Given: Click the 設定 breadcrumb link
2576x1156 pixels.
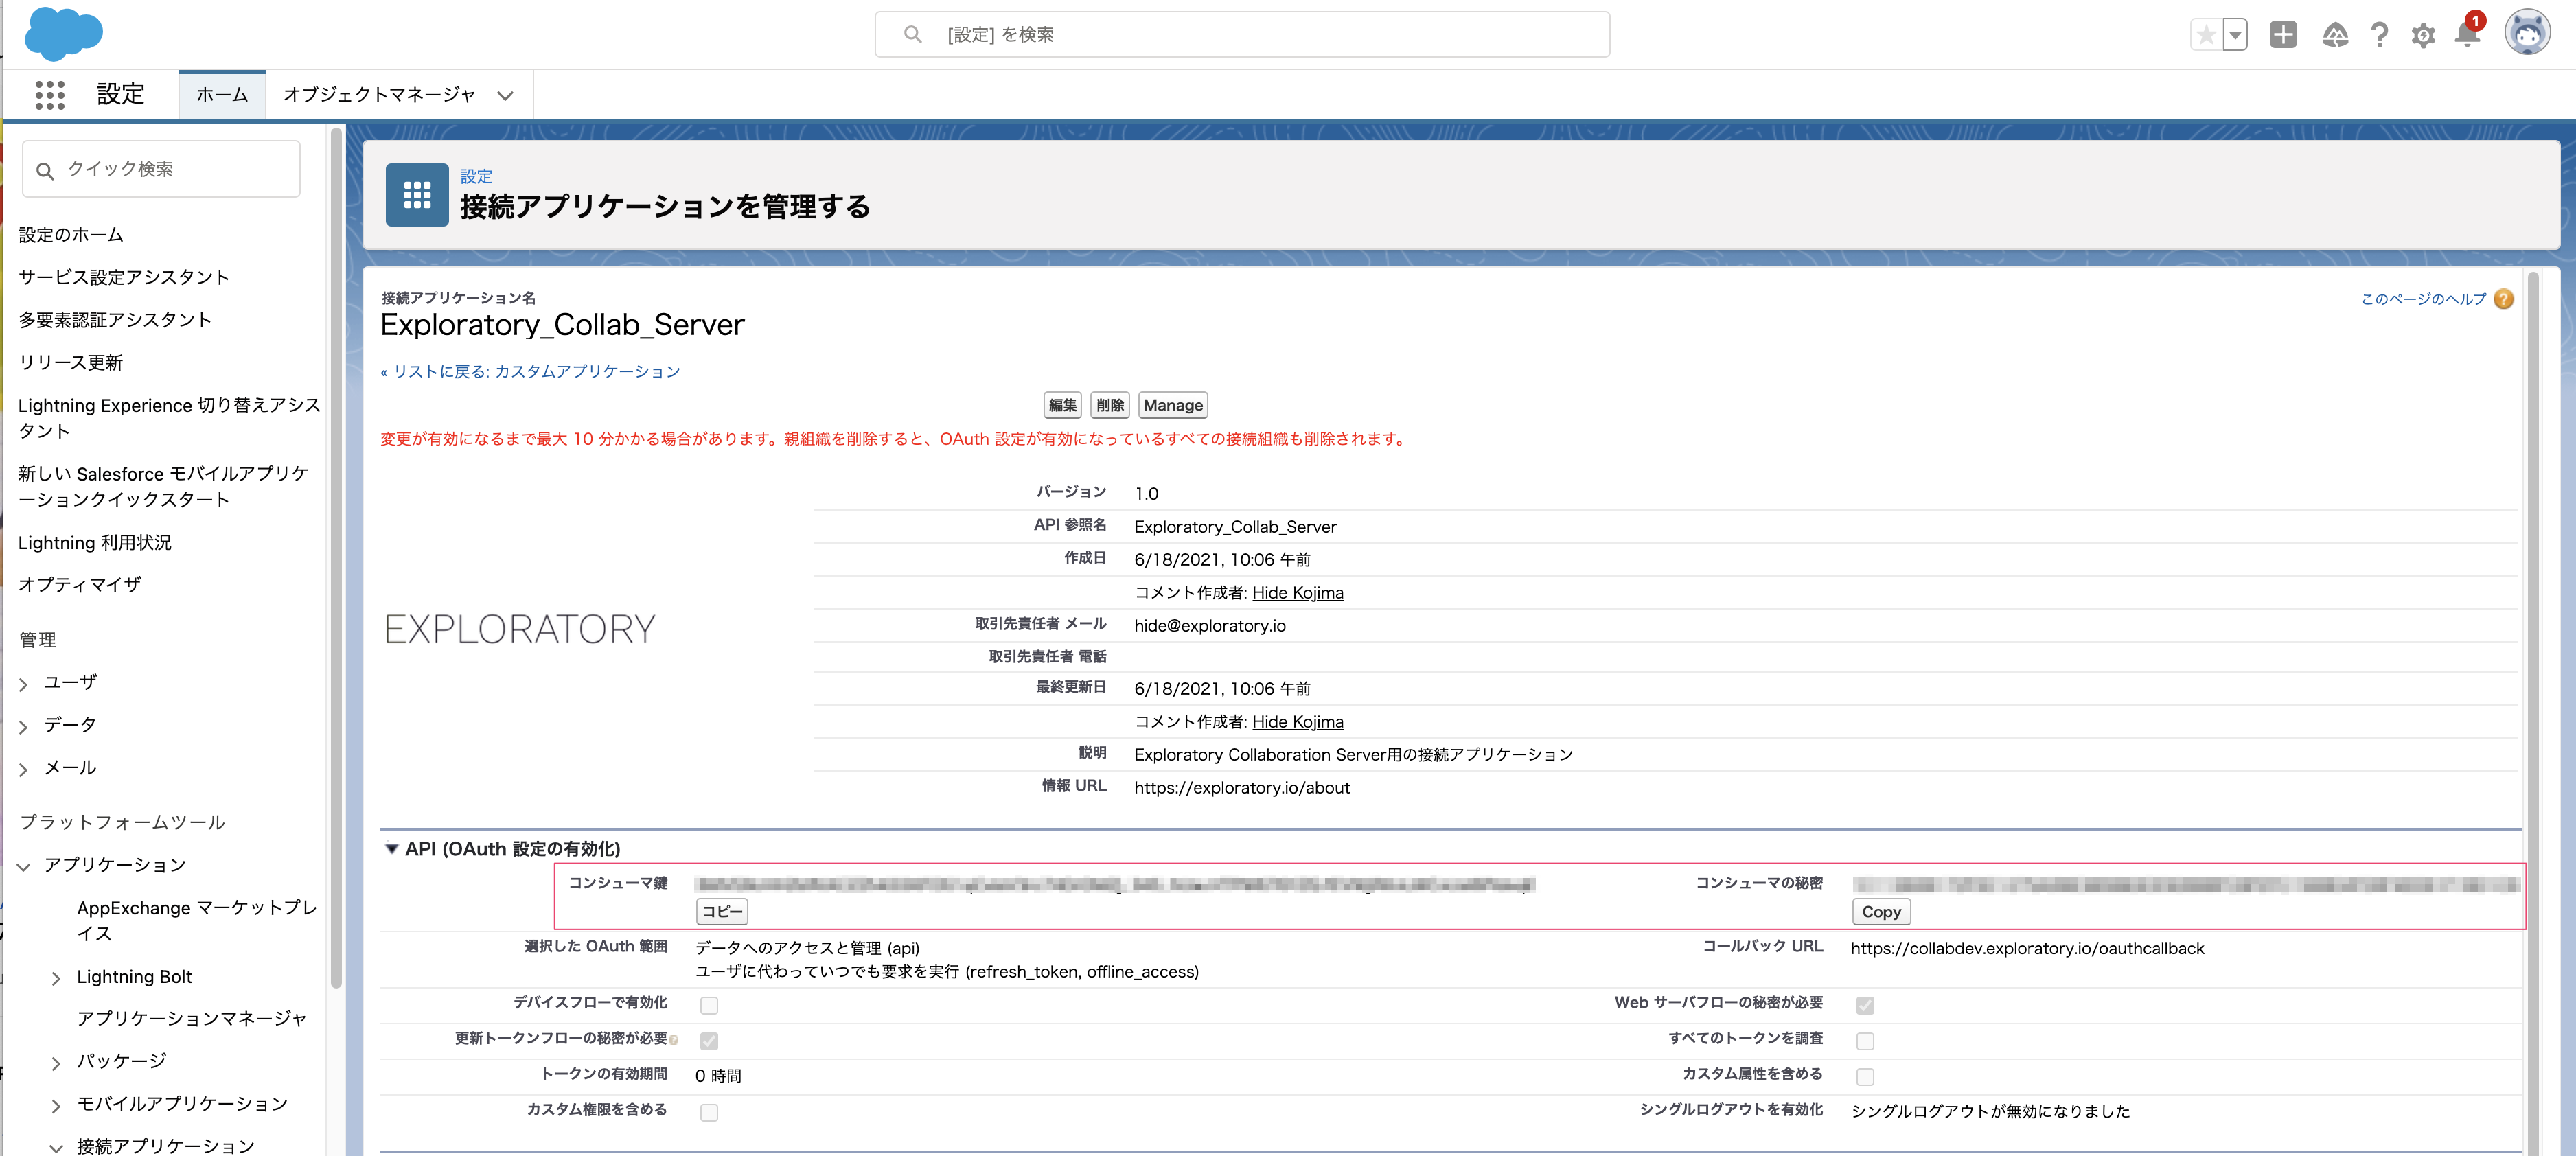Looking at the screenshot, I should click(476, 176).
